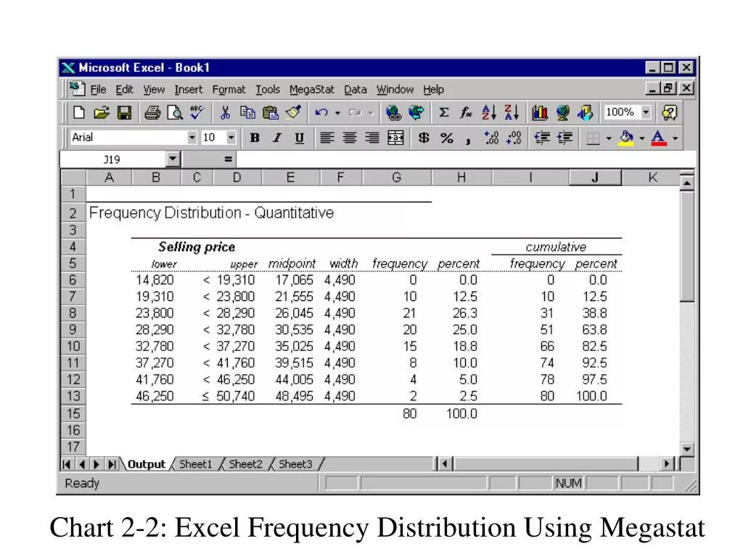
Task: Toggle Underline formatting
Action: click(x=300, y=138)
